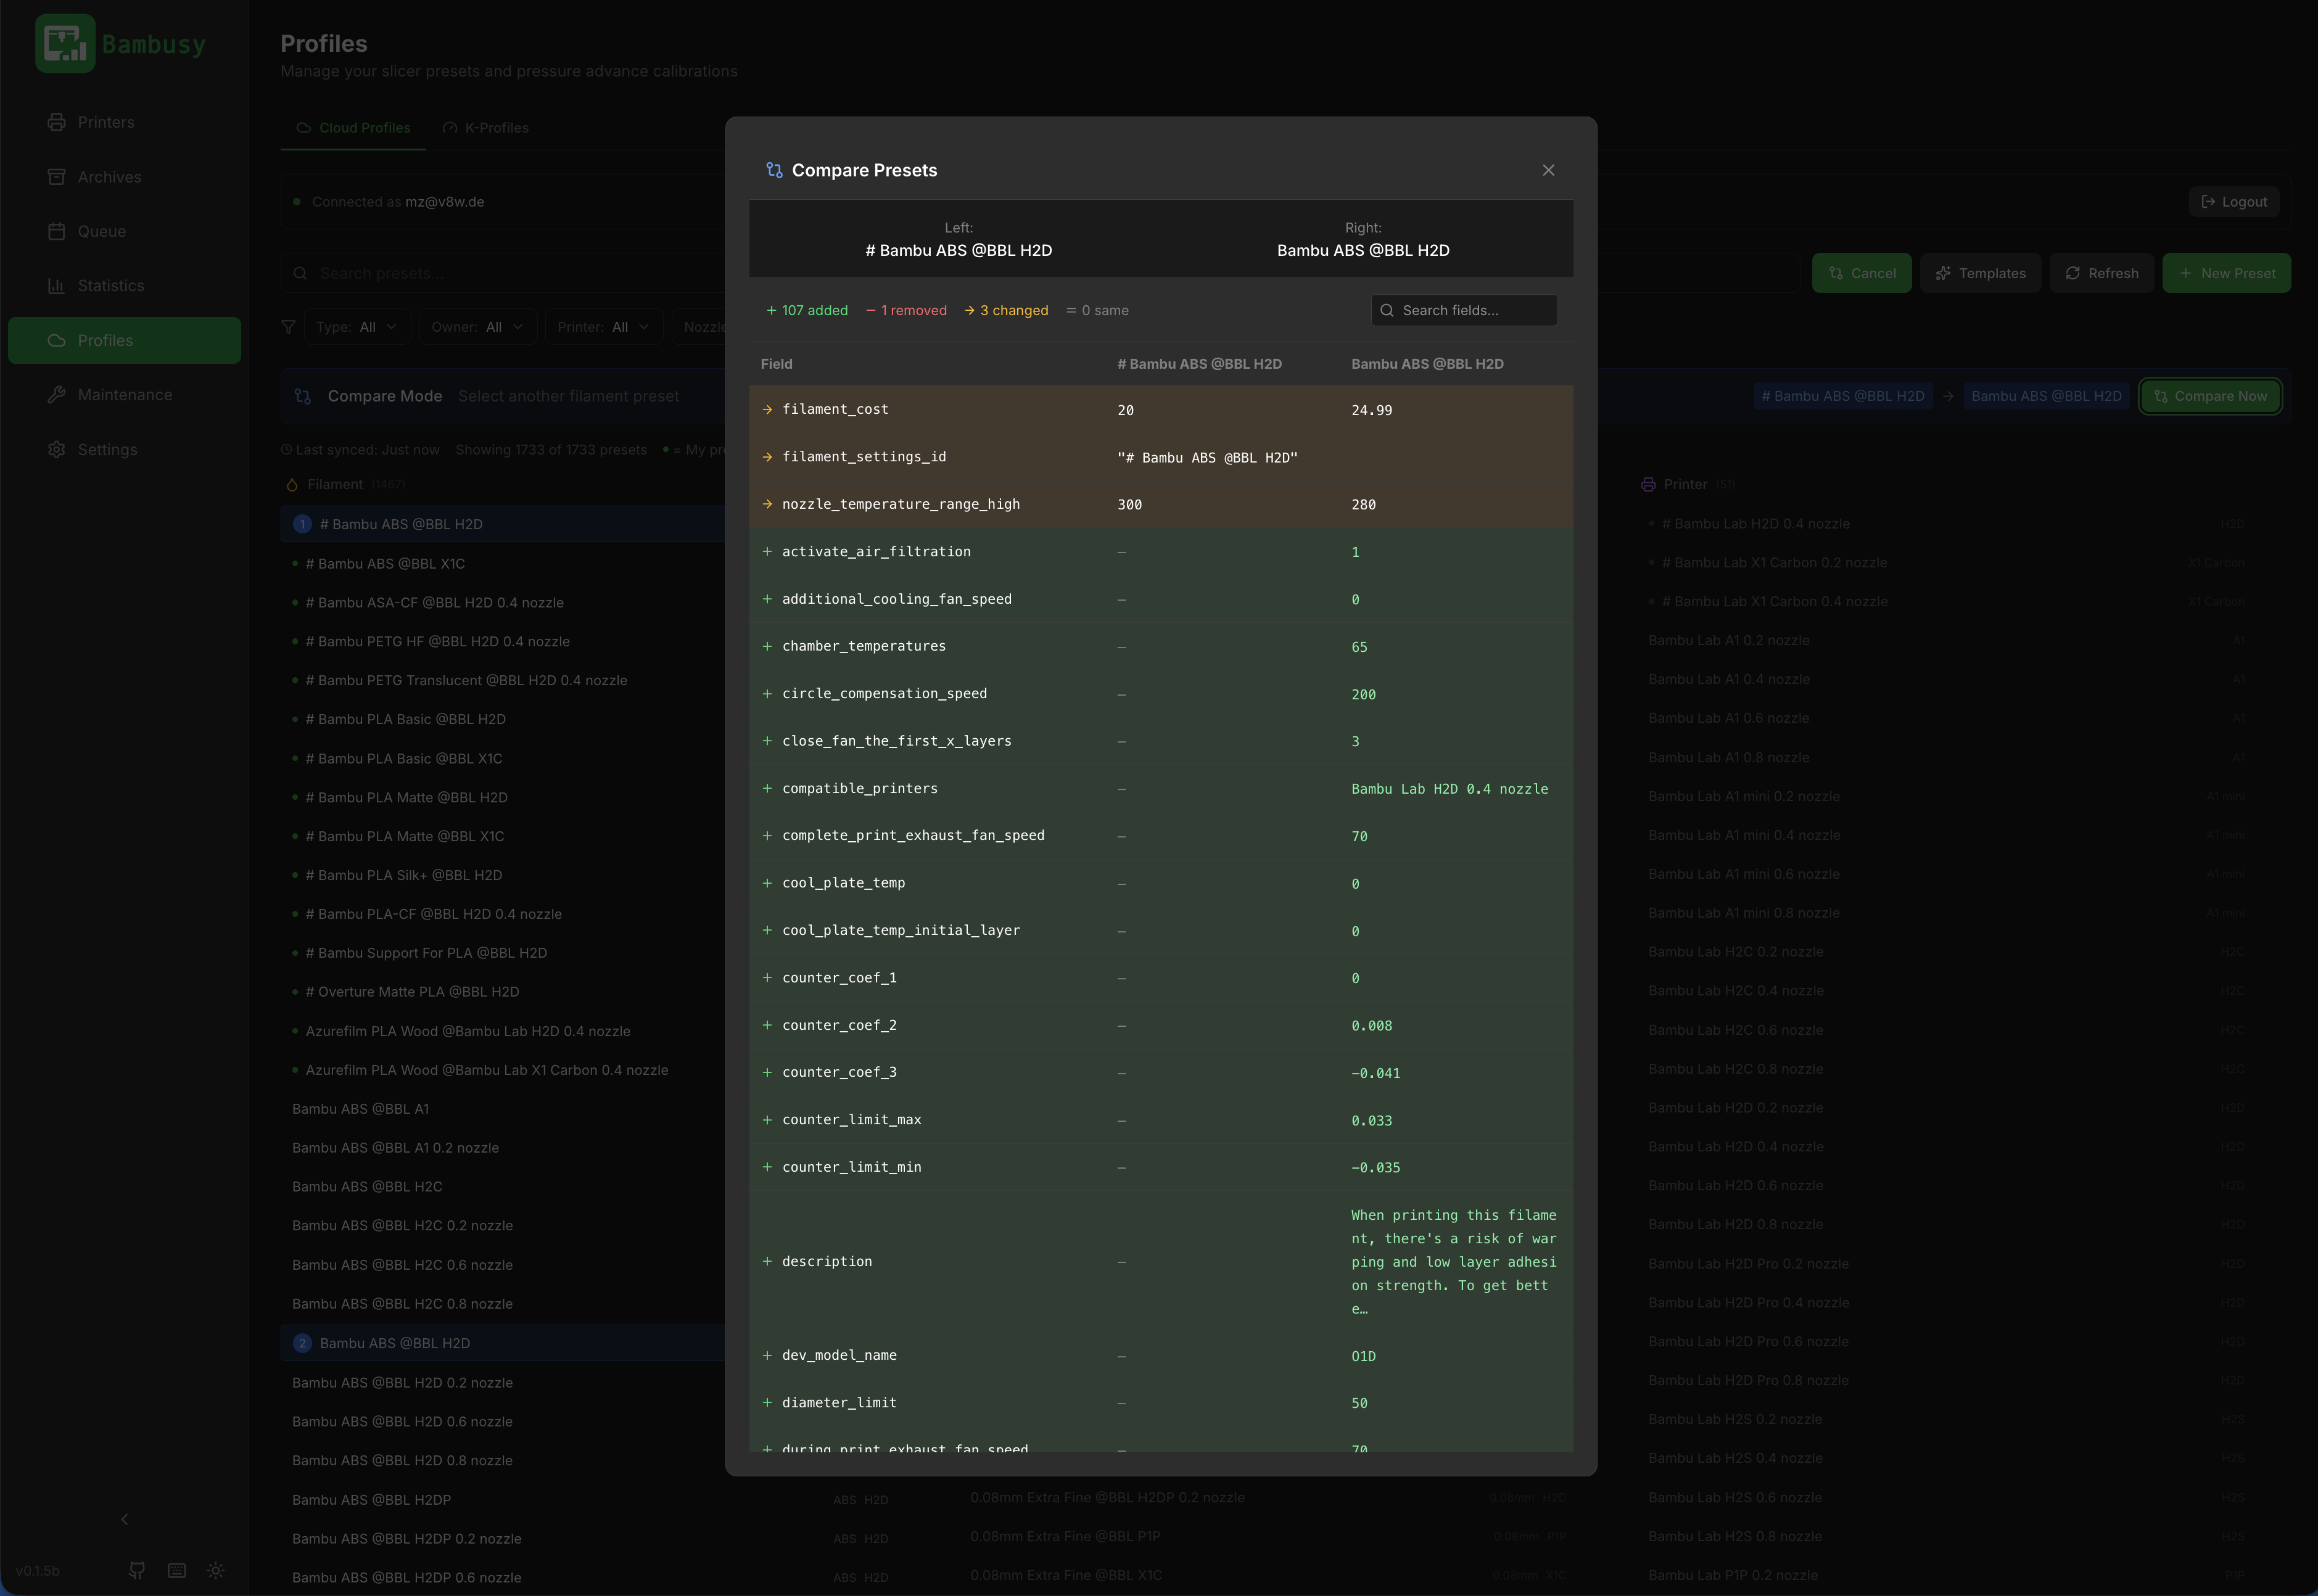Filter diff by 107 added
This screenshot has height=1596, width=2318.
(807, 310)
